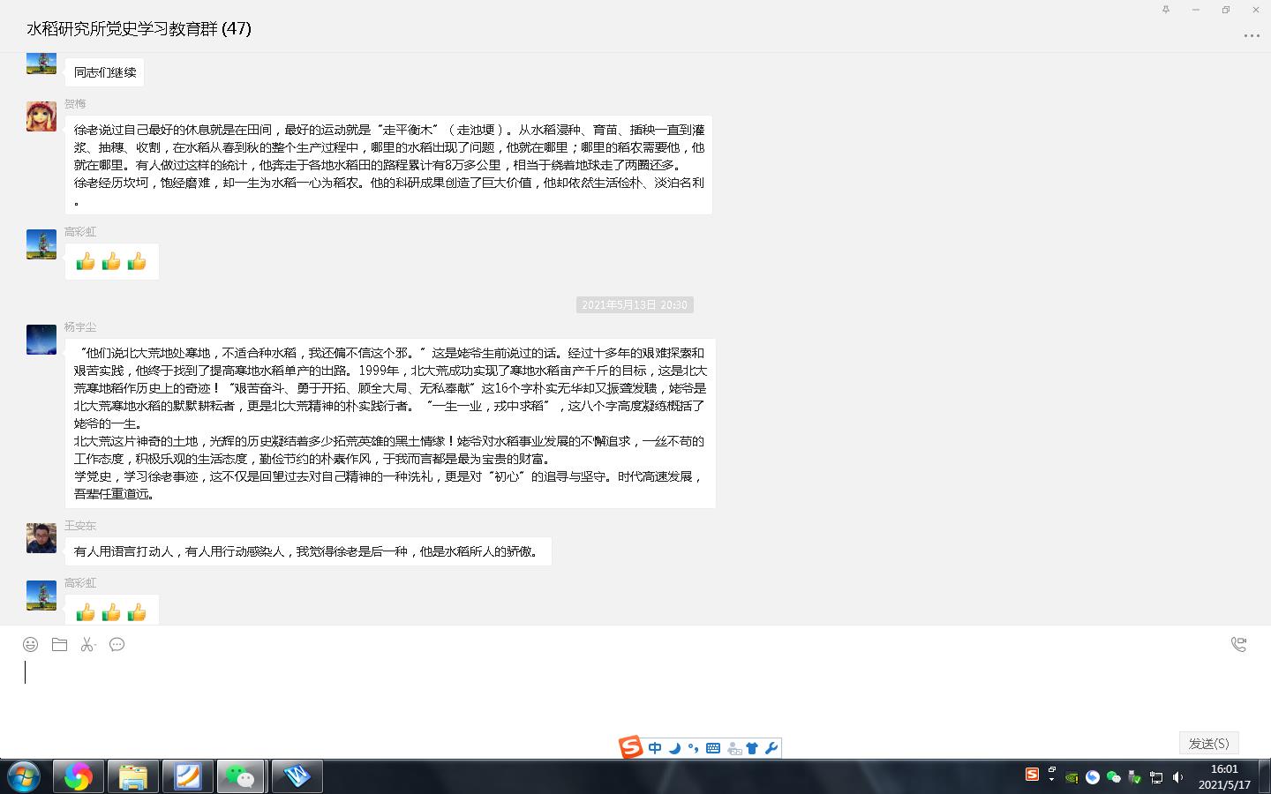The height and width of the screenshot is (794, 1271).
Task: Open chat history bubble icon
Action: pyautogui.click(x=117, y=645)
